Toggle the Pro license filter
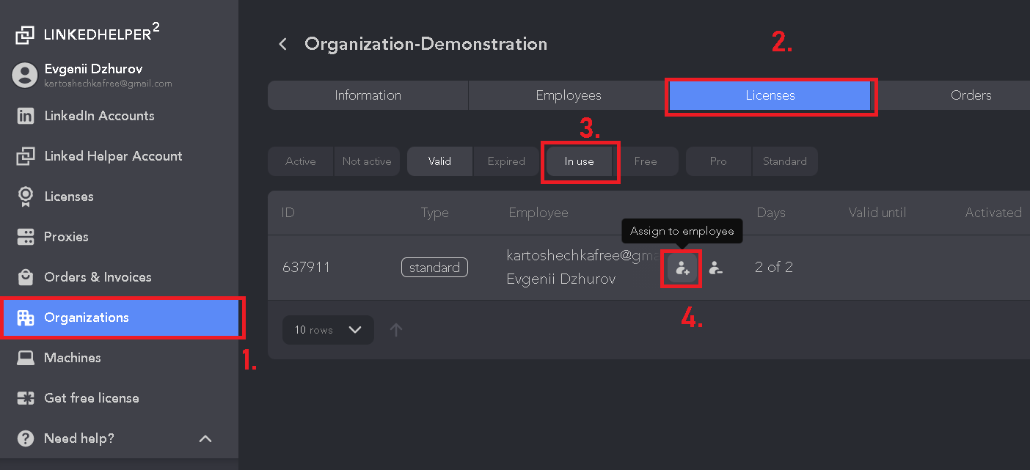This screenshot has height=470, width=1030. pos(718,161)
